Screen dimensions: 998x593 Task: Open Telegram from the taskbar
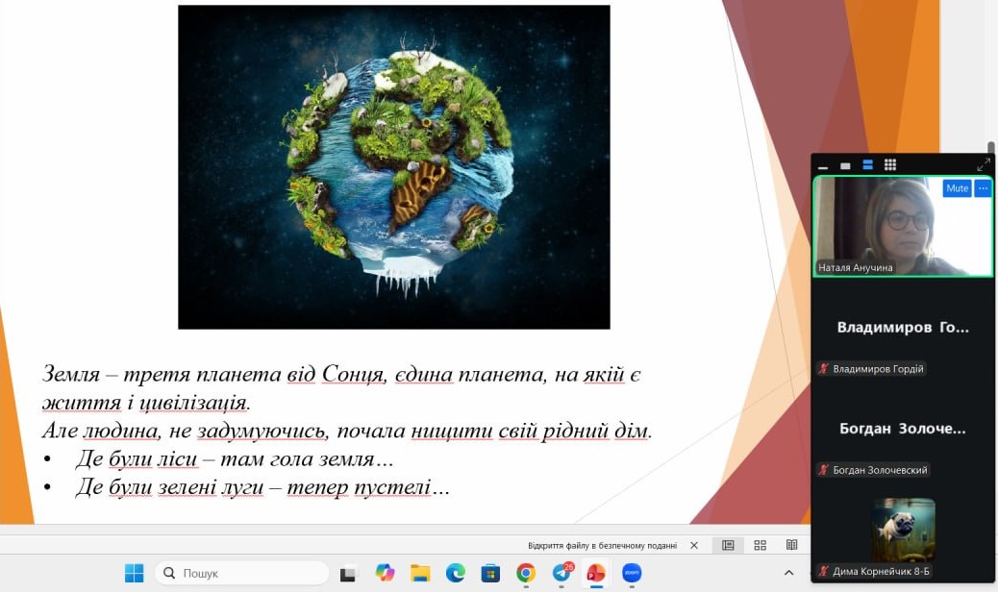[x=561, y=573]
